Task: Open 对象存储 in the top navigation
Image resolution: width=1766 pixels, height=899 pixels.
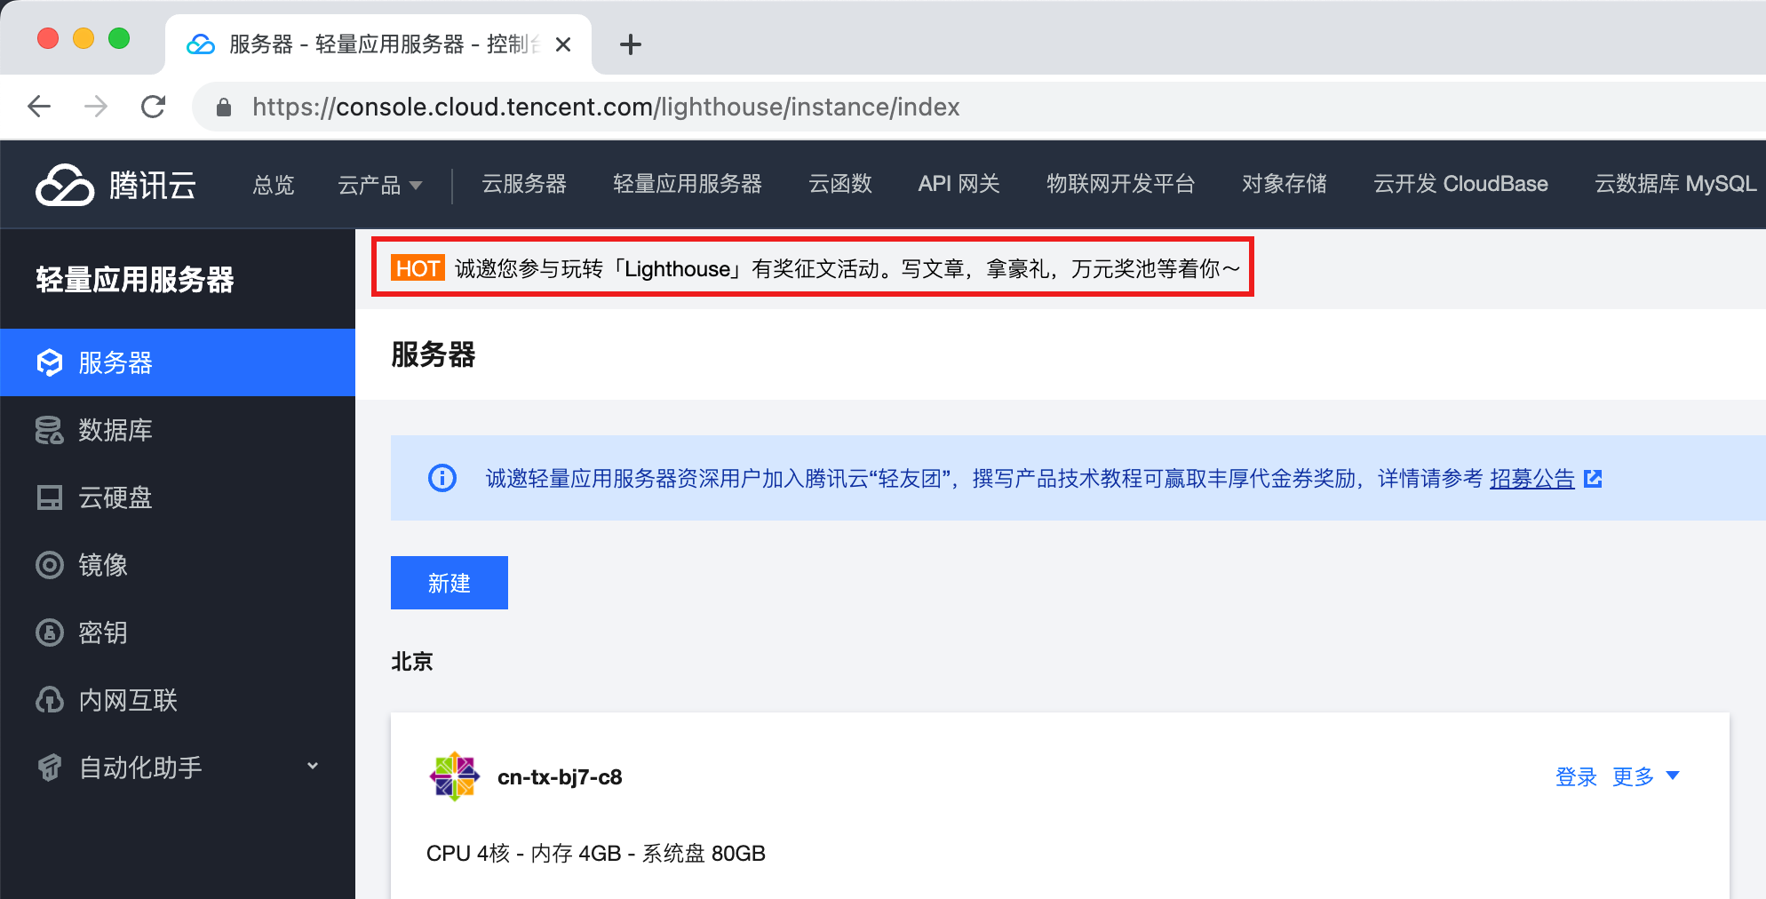Action: click(1285, 184)
